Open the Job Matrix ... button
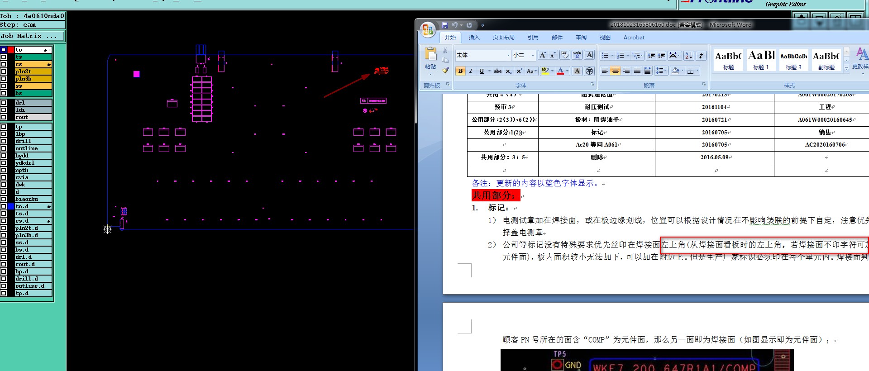The height and width of the screenshot is (371, 869). (x=32, y=36)
